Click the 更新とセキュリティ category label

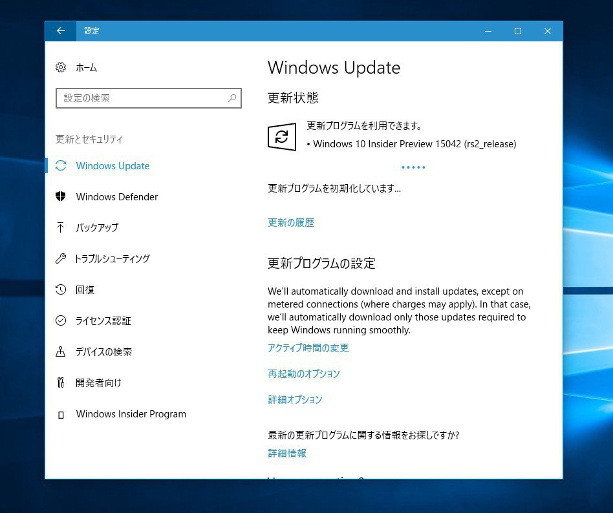point(89,139)
